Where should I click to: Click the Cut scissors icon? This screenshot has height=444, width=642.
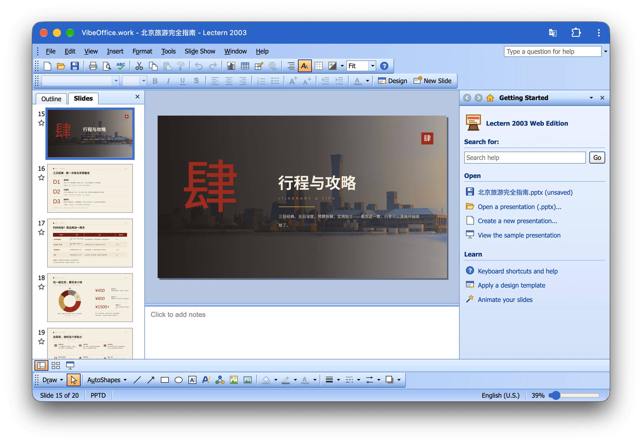pos(139,66)
